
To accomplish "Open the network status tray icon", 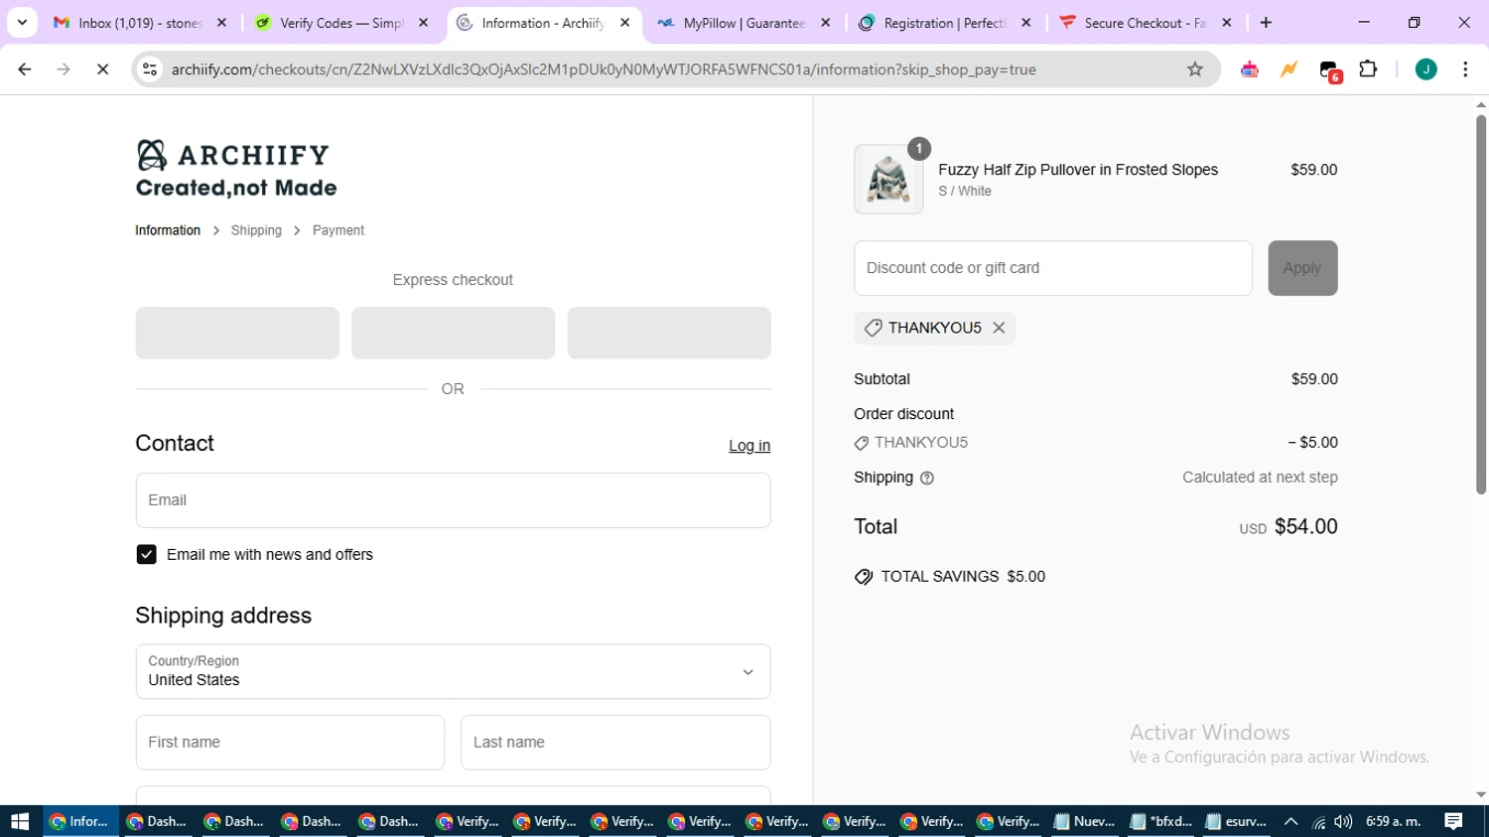I will [1318, 821].
